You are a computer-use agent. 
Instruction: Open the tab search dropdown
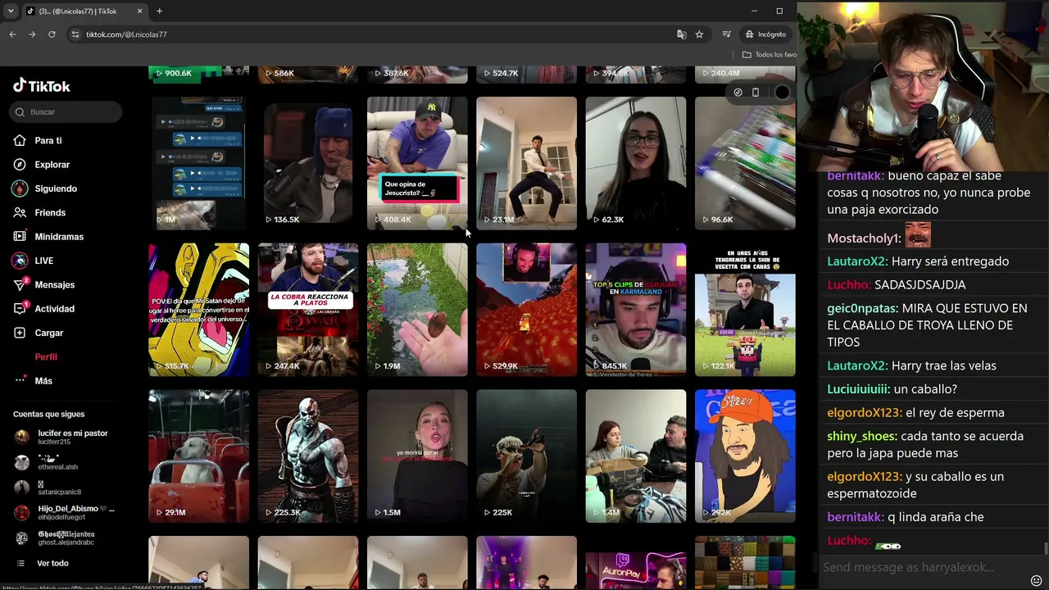pyautogui.click(x=11, y=11)
